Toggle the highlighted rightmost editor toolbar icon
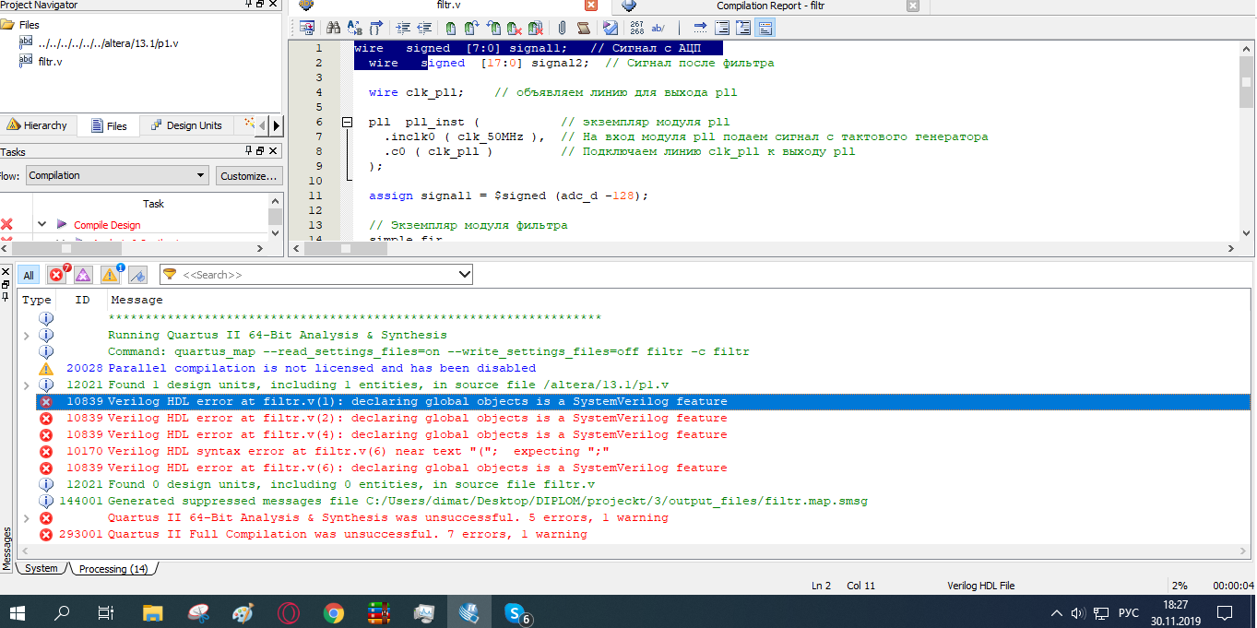 pyautogui.click(x=765, y=28)
